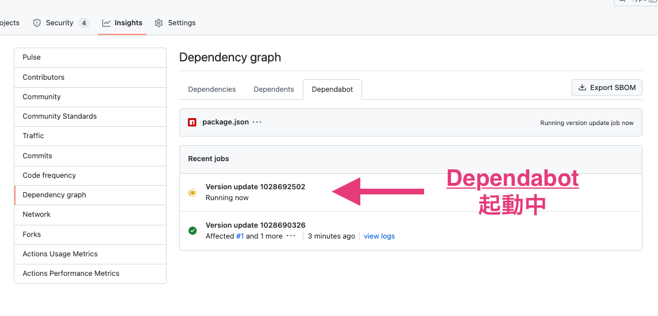The width and height of the screenshot is (658, 316).
Task: Click the Running now text
Action: click(x=227, y=197)
